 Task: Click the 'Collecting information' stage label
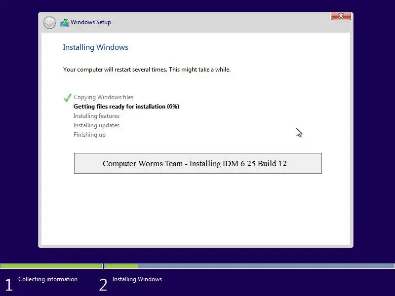pos(48,279)
